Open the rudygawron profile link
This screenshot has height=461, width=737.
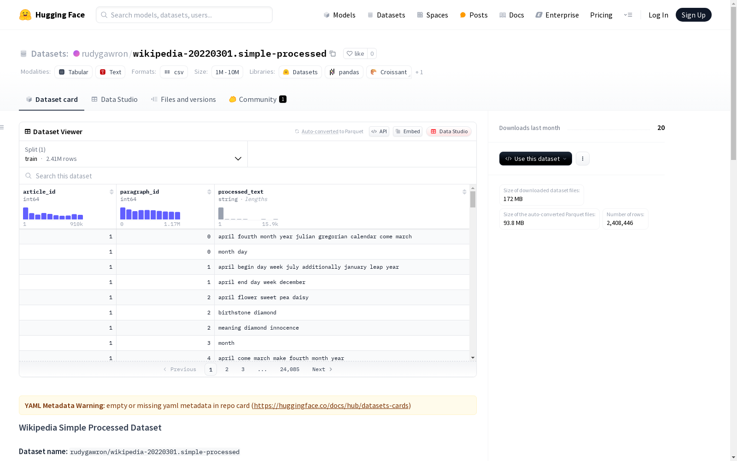coord(105,53)
